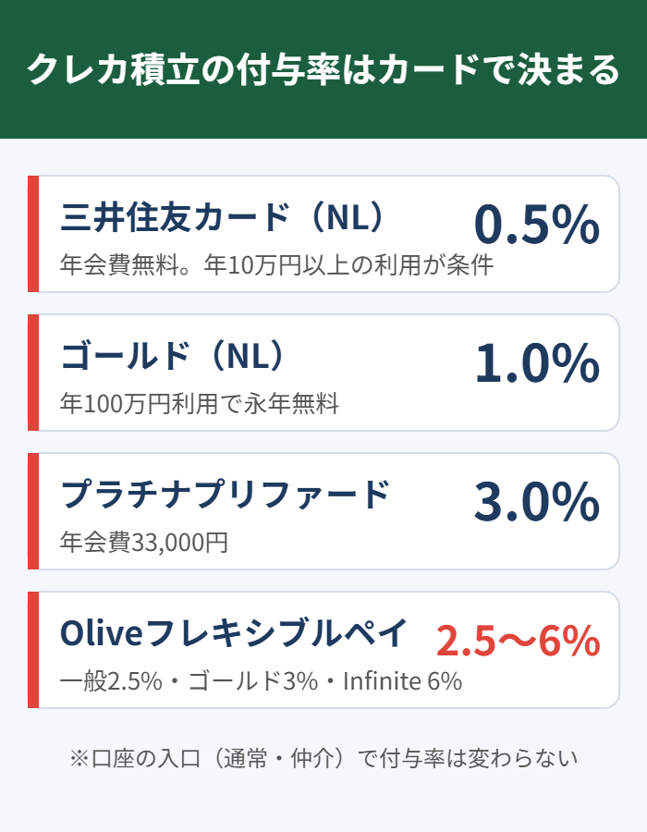The image size is (647, 832).
Task: Click red accent bar on Olive card
Action: 33,650
